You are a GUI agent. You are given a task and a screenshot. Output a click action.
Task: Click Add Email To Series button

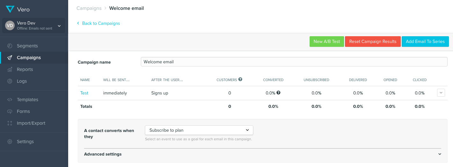425,42
